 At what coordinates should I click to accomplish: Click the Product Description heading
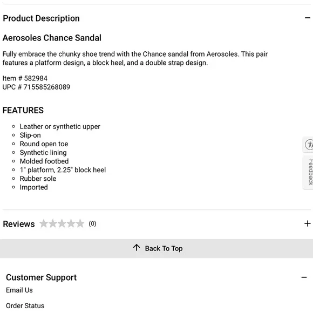pyautogui.click(x=42, y=18)
